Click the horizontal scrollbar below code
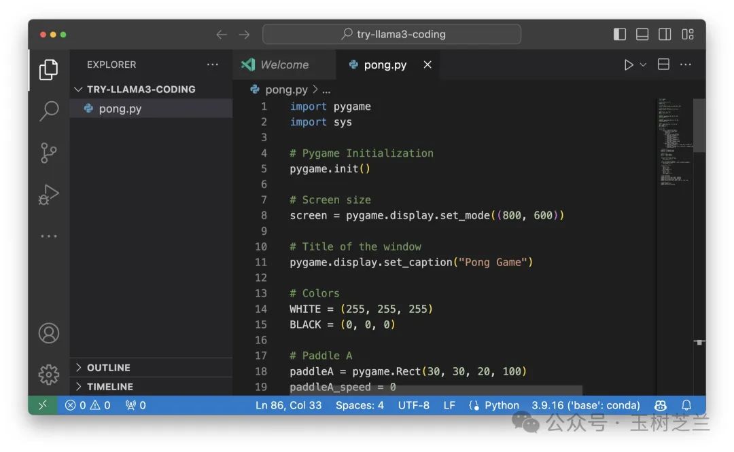734x452 pixels. [x=436, y=390]
